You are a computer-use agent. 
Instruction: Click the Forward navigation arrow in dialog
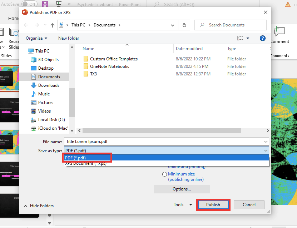(x=36, y=25)
